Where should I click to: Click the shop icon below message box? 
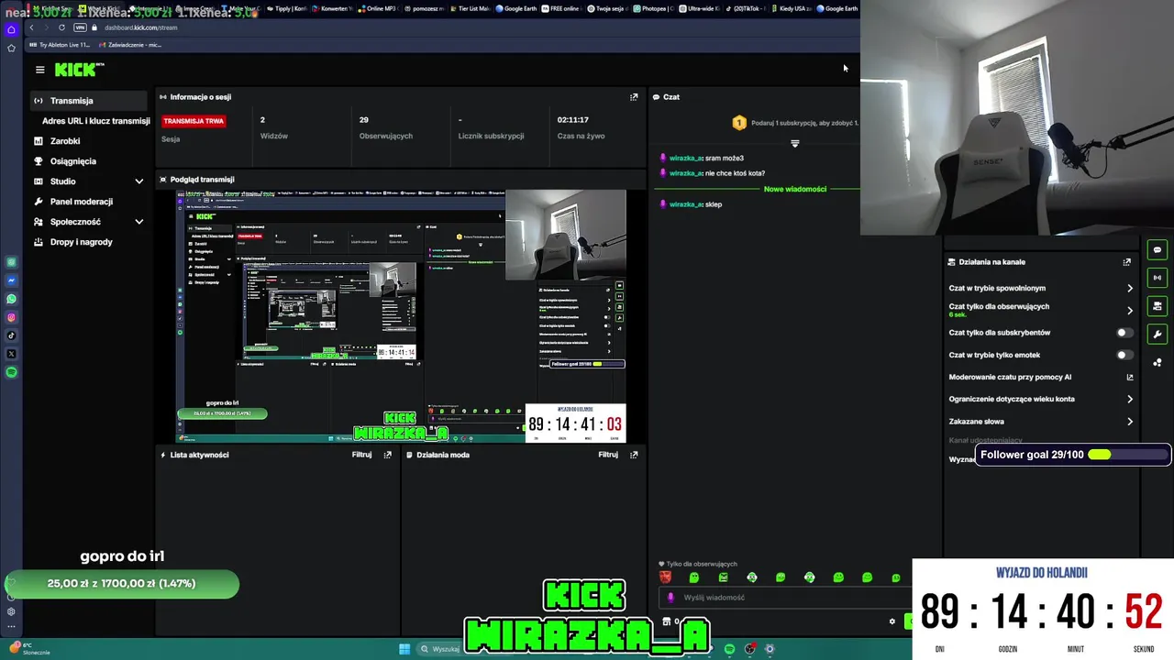pos(667,621)
